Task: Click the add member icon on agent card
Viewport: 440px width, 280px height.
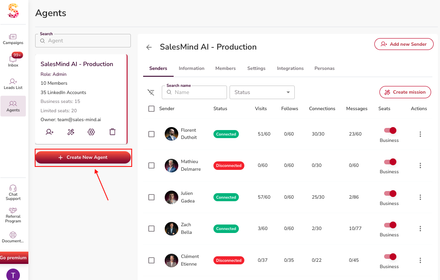Action: tap(50, 132)
